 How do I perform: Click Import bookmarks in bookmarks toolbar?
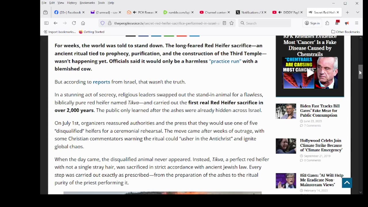click(60, 32)
